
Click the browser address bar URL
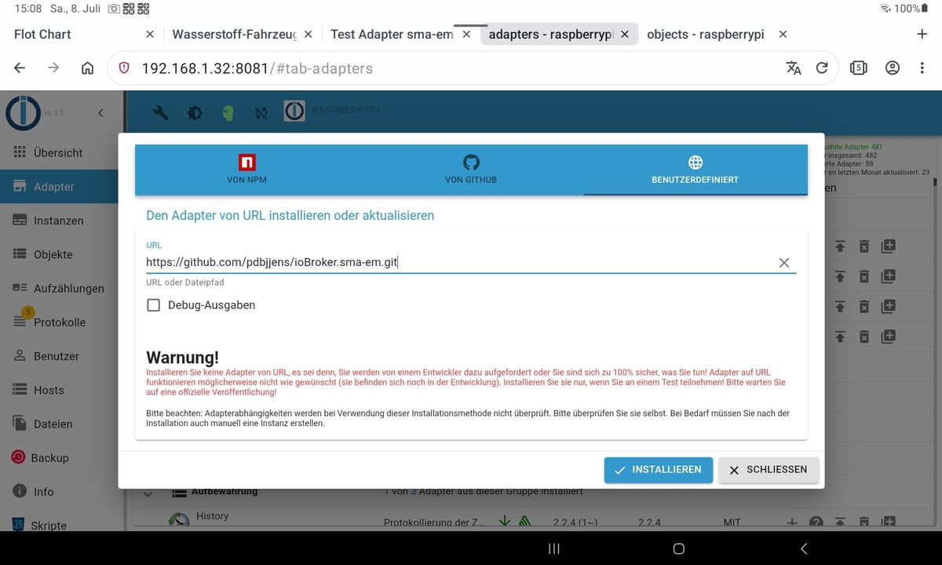pyautogui.click(x=257, y=68)
